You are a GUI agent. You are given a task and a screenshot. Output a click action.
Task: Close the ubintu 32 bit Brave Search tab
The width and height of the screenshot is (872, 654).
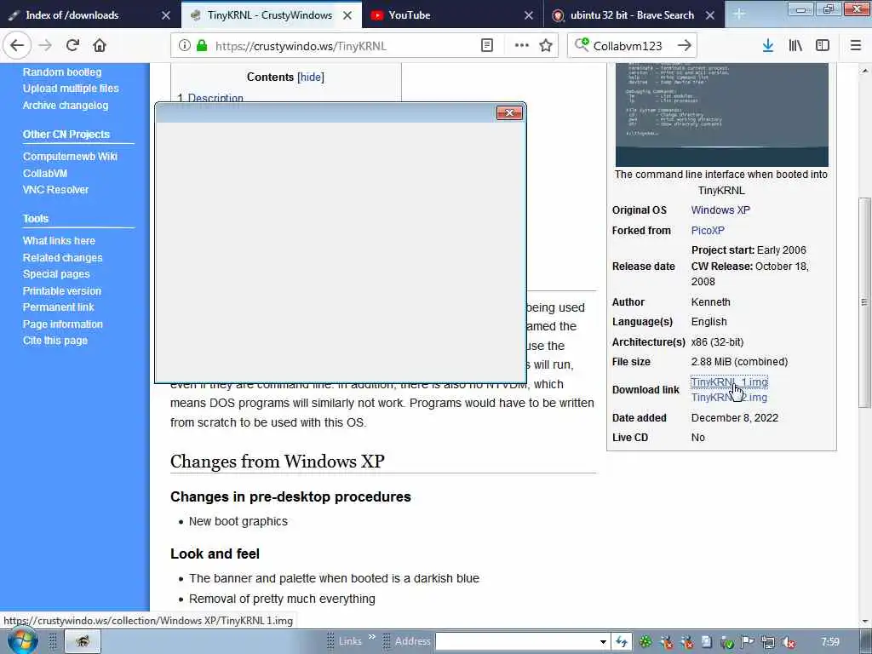[x=710, y=15]
